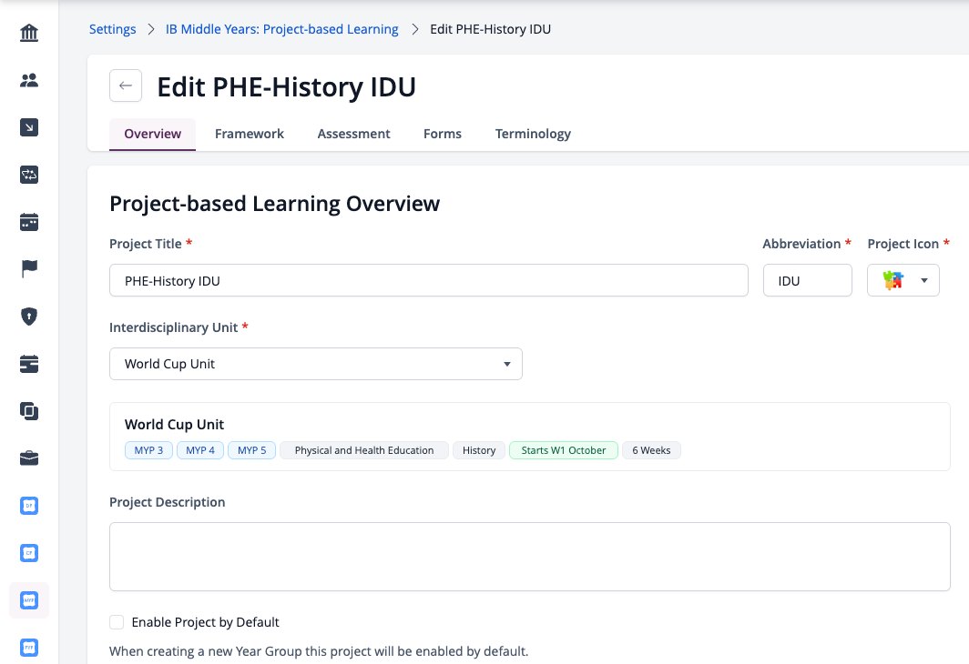Click the blue DP programme sidebar icon
This screenshot has width=969, height=664.
(29, 506)
